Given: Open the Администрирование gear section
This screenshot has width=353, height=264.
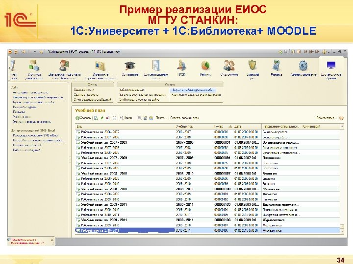Looking at the screenshot, I should [303, 69].
